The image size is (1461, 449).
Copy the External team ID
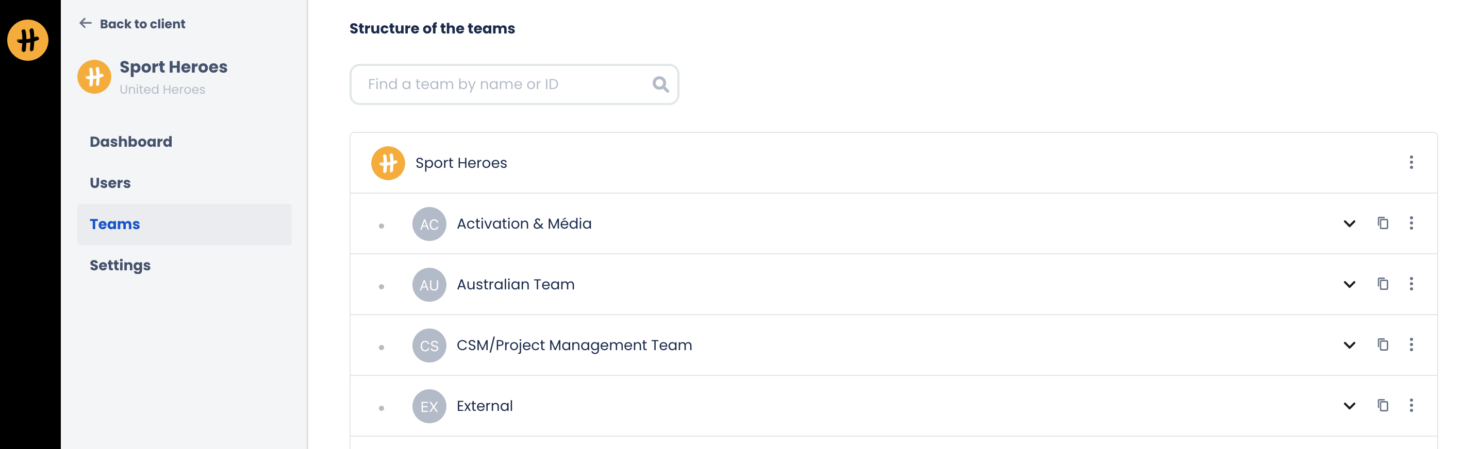point(1383,405)
